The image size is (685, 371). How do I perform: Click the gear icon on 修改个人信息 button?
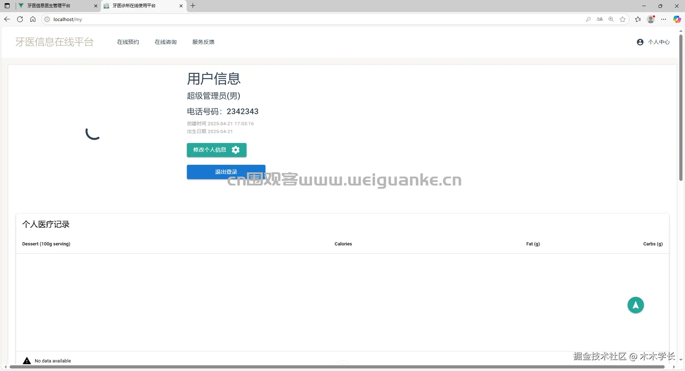235,150
